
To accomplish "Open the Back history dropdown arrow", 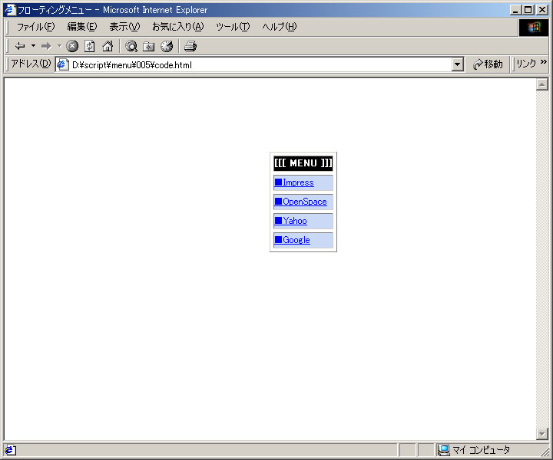I will click(34, 46).
